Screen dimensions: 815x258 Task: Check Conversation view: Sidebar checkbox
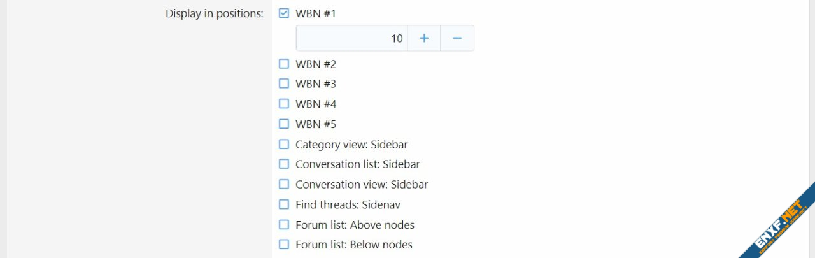coord(284,184)
